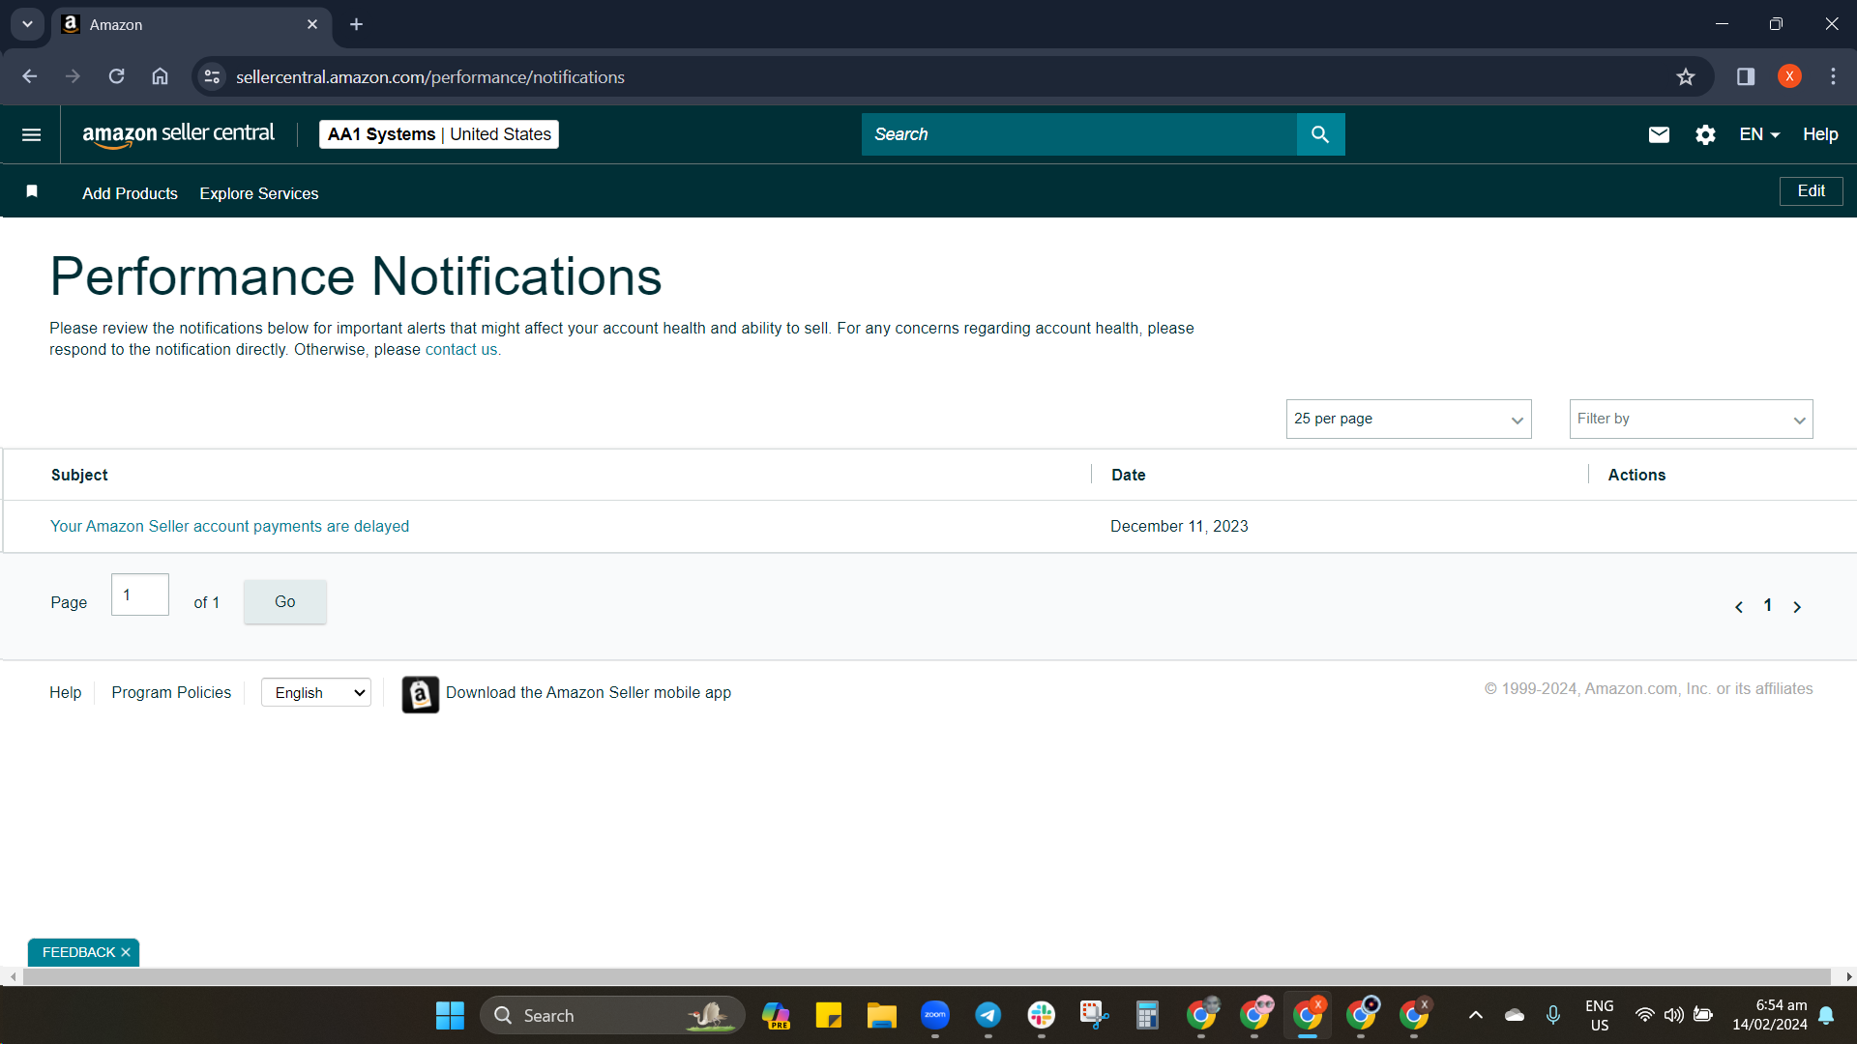Launch Telegram from the taskbar

tap(987, 1015)
